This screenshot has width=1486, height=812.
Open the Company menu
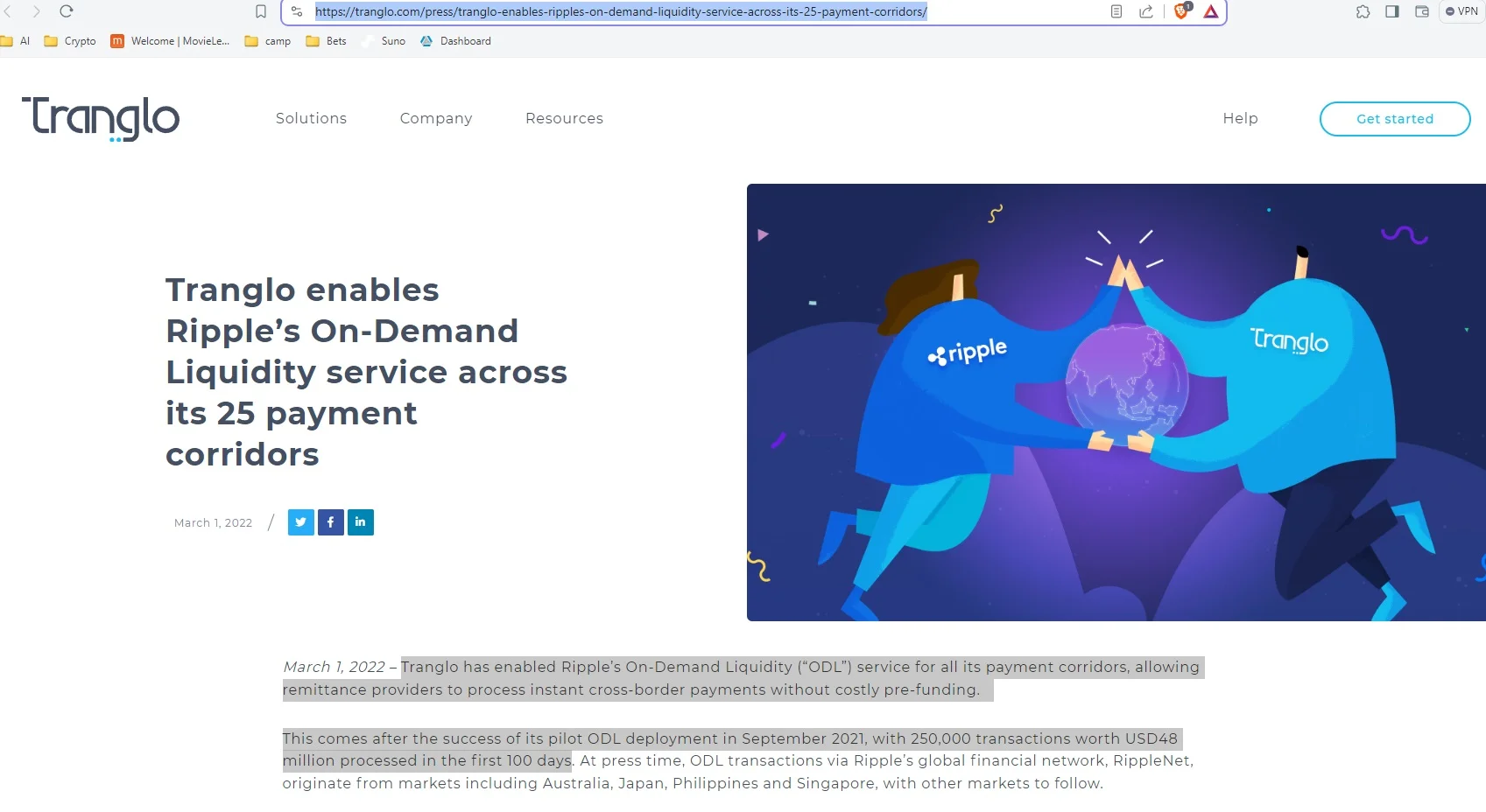(436, 118)
